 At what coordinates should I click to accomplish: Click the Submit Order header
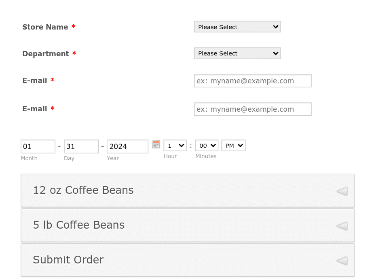(68, 260)
